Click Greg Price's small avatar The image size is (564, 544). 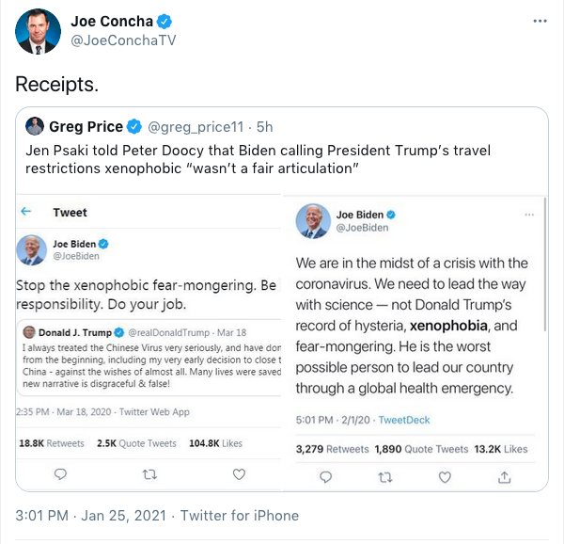pos(34,126)
